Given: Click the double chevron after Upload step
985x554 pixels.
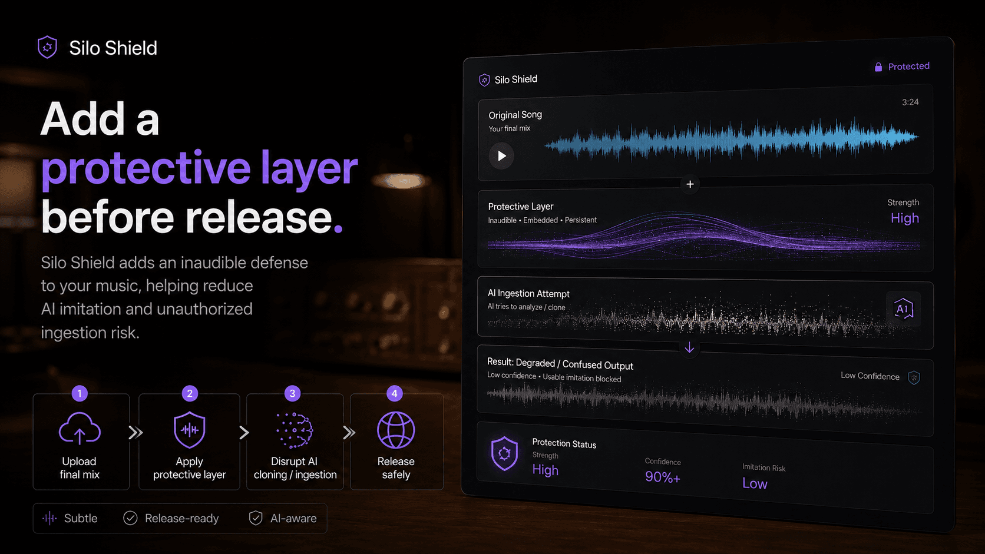Looking at the screenshot, I should pos(135,433).
